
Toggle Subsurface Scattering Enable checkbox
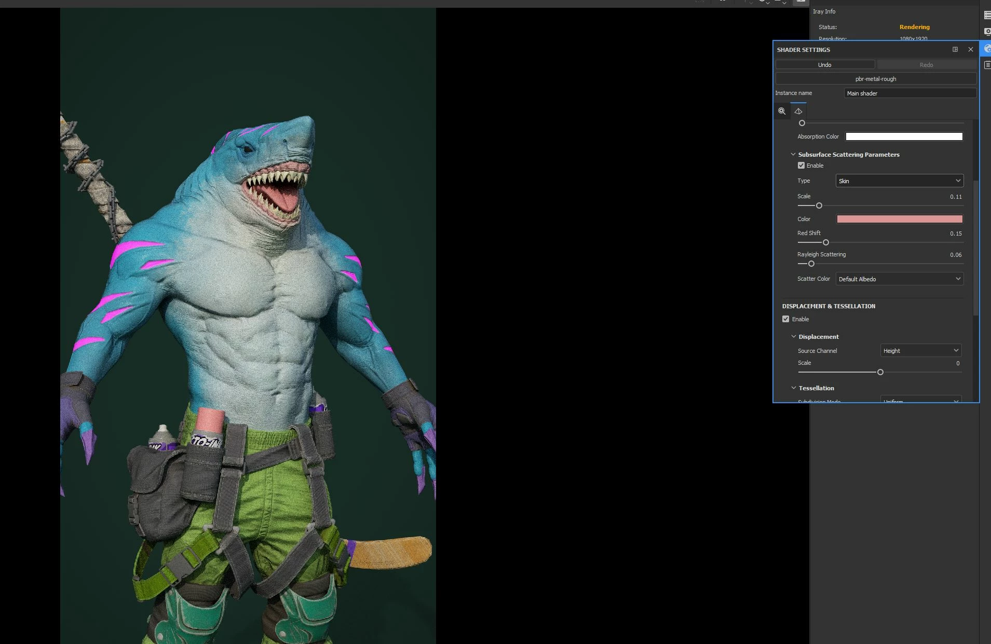[801, 166]
